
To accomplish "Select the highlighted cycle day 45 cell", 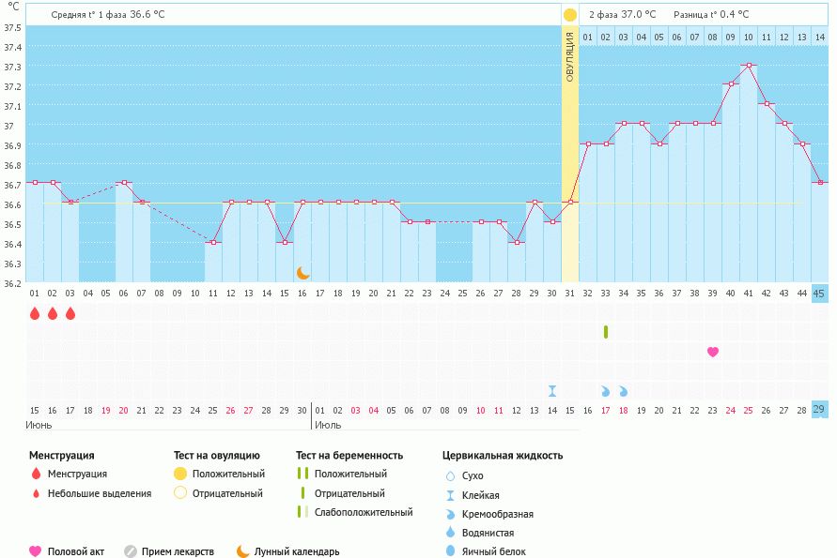I will point(819,294).
